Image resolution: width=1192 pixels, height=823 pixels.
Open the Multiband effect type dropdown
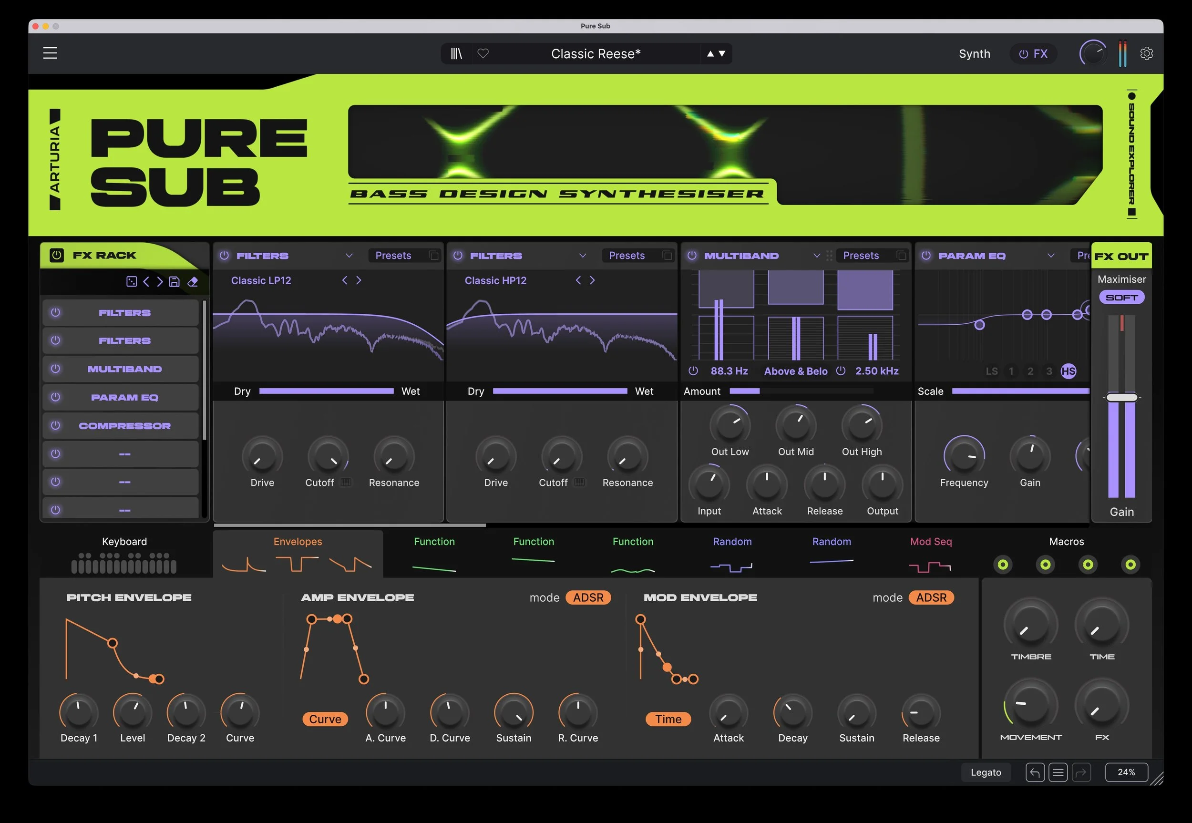tap(817, 256)
